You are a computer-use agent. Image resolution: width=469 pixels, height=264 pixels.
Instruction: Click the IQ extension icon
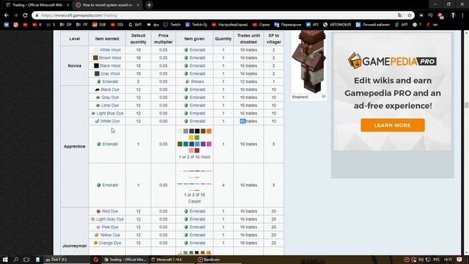click(x=430, y=15)
